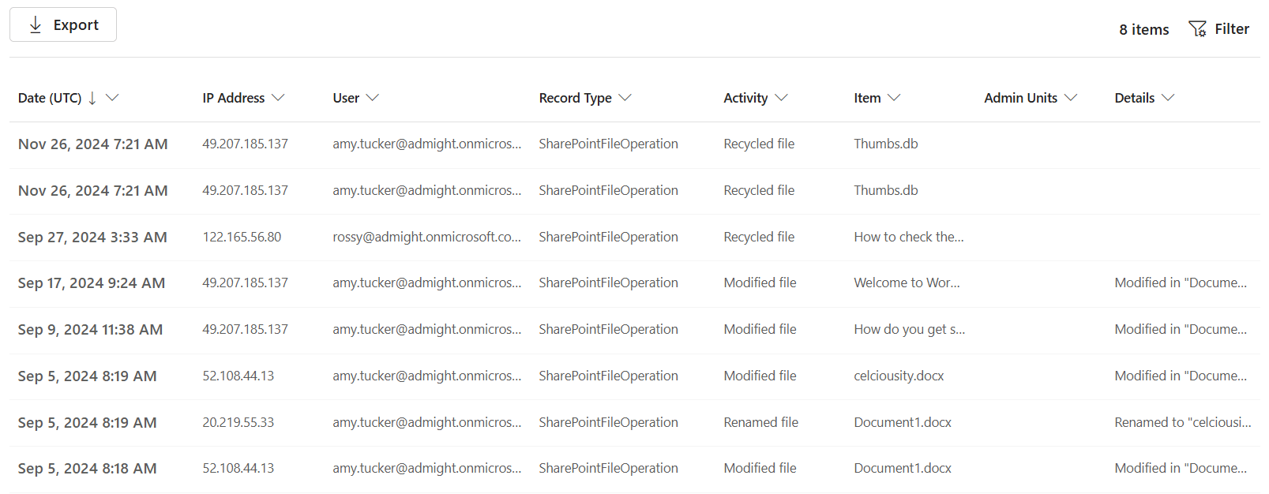Expand the IP Address column dropdown
Image resolution: width=1269 pixels, height=494 pixels.
tap(278, 98)
